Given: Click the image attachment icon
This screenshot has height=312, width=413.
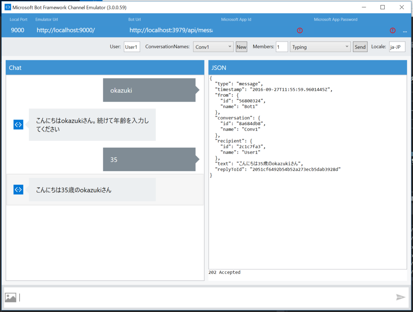Looking at the screenshot, I should pyautogui.click(x=10, y=297).
